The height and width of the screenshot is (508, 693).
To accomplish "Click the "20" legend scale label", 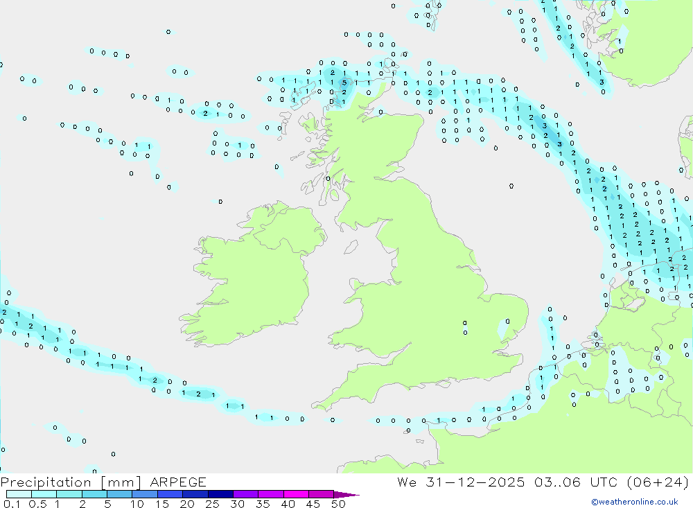I will pos(187,504).
